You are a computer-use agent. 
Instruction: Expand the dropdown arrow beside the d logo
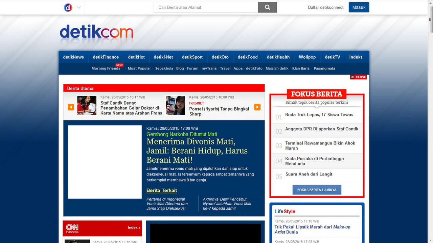pyautogui.click(x=78, y=7)
